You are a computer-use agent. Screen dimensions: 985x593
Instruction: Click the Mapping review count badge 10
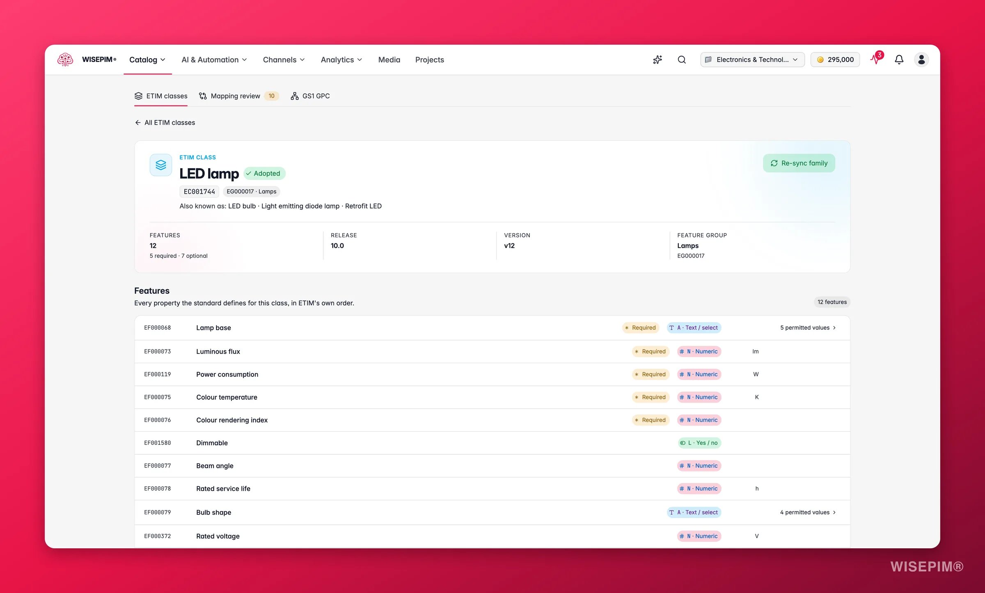(271, 96)
